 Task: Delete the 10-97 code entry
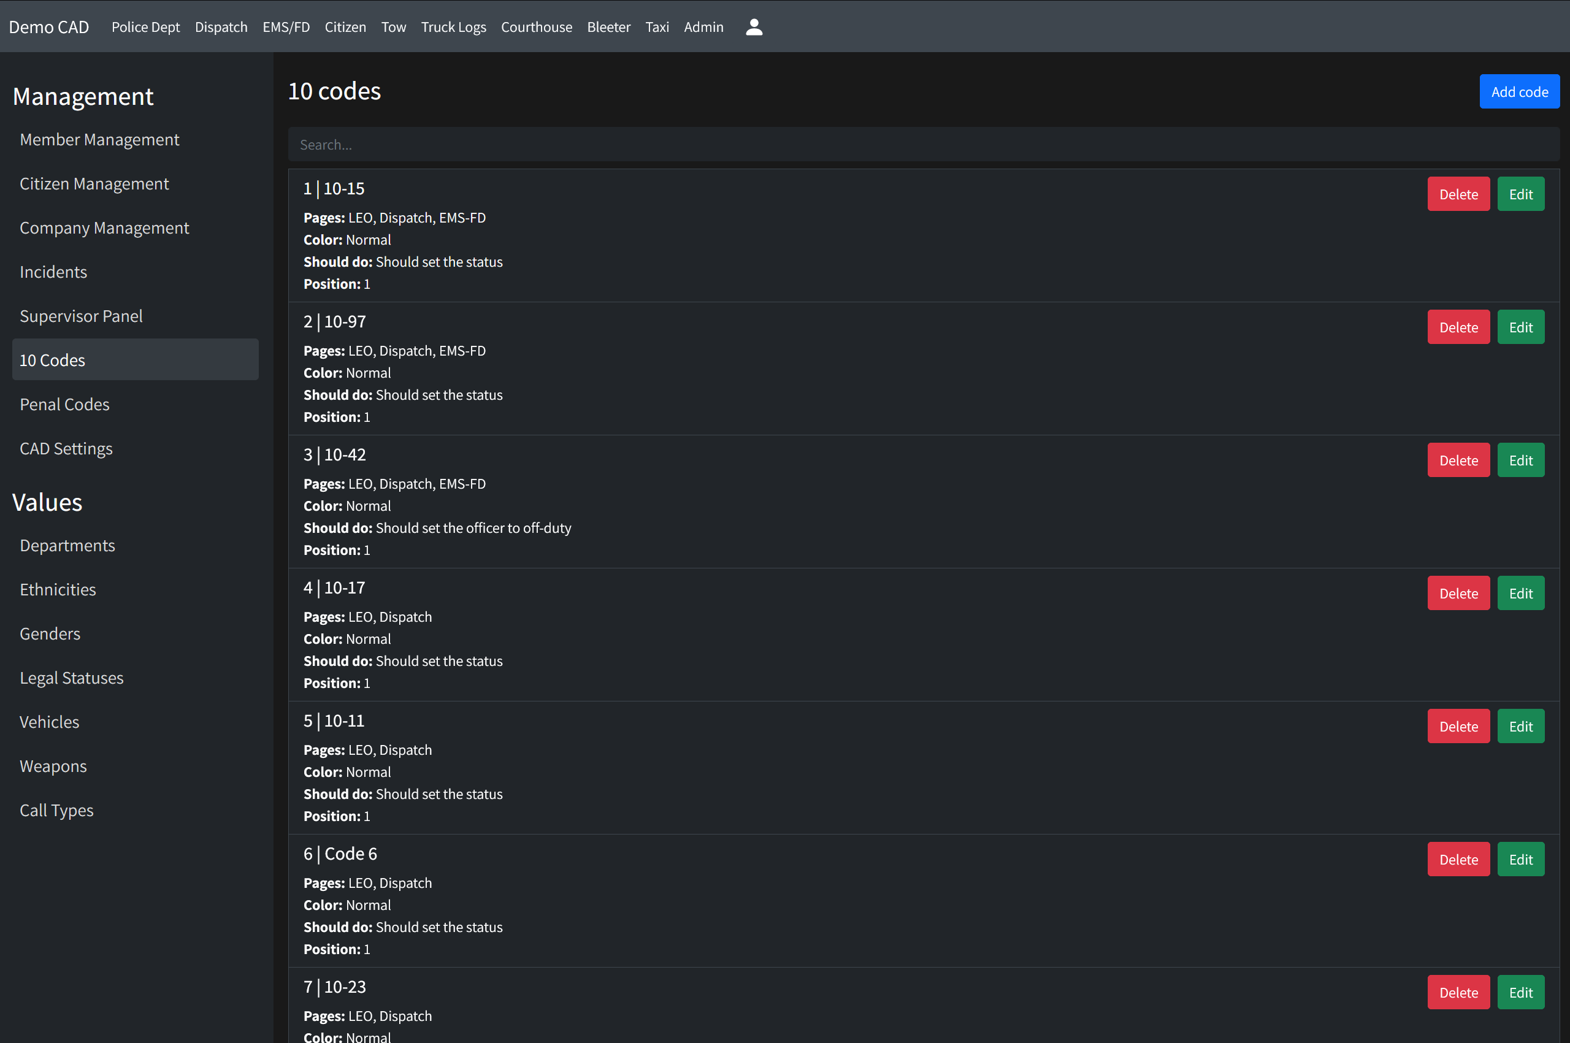click(1458, 327)
